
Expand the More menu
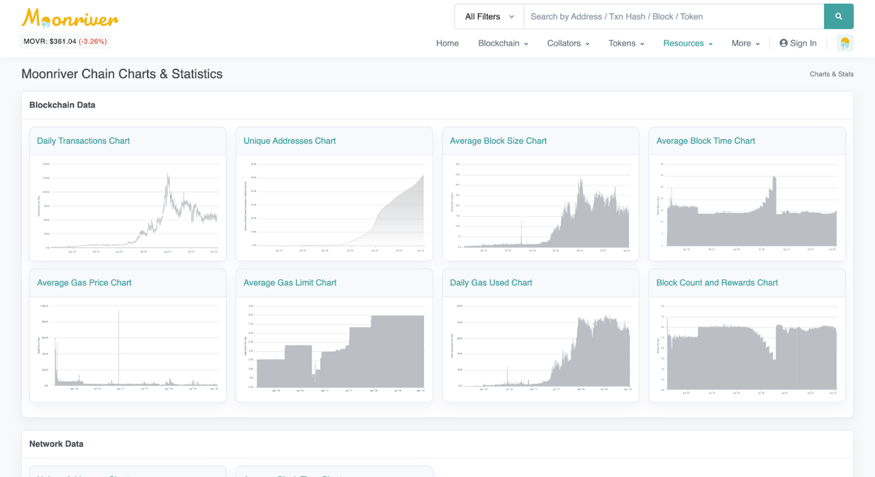(x=746, y=43)
